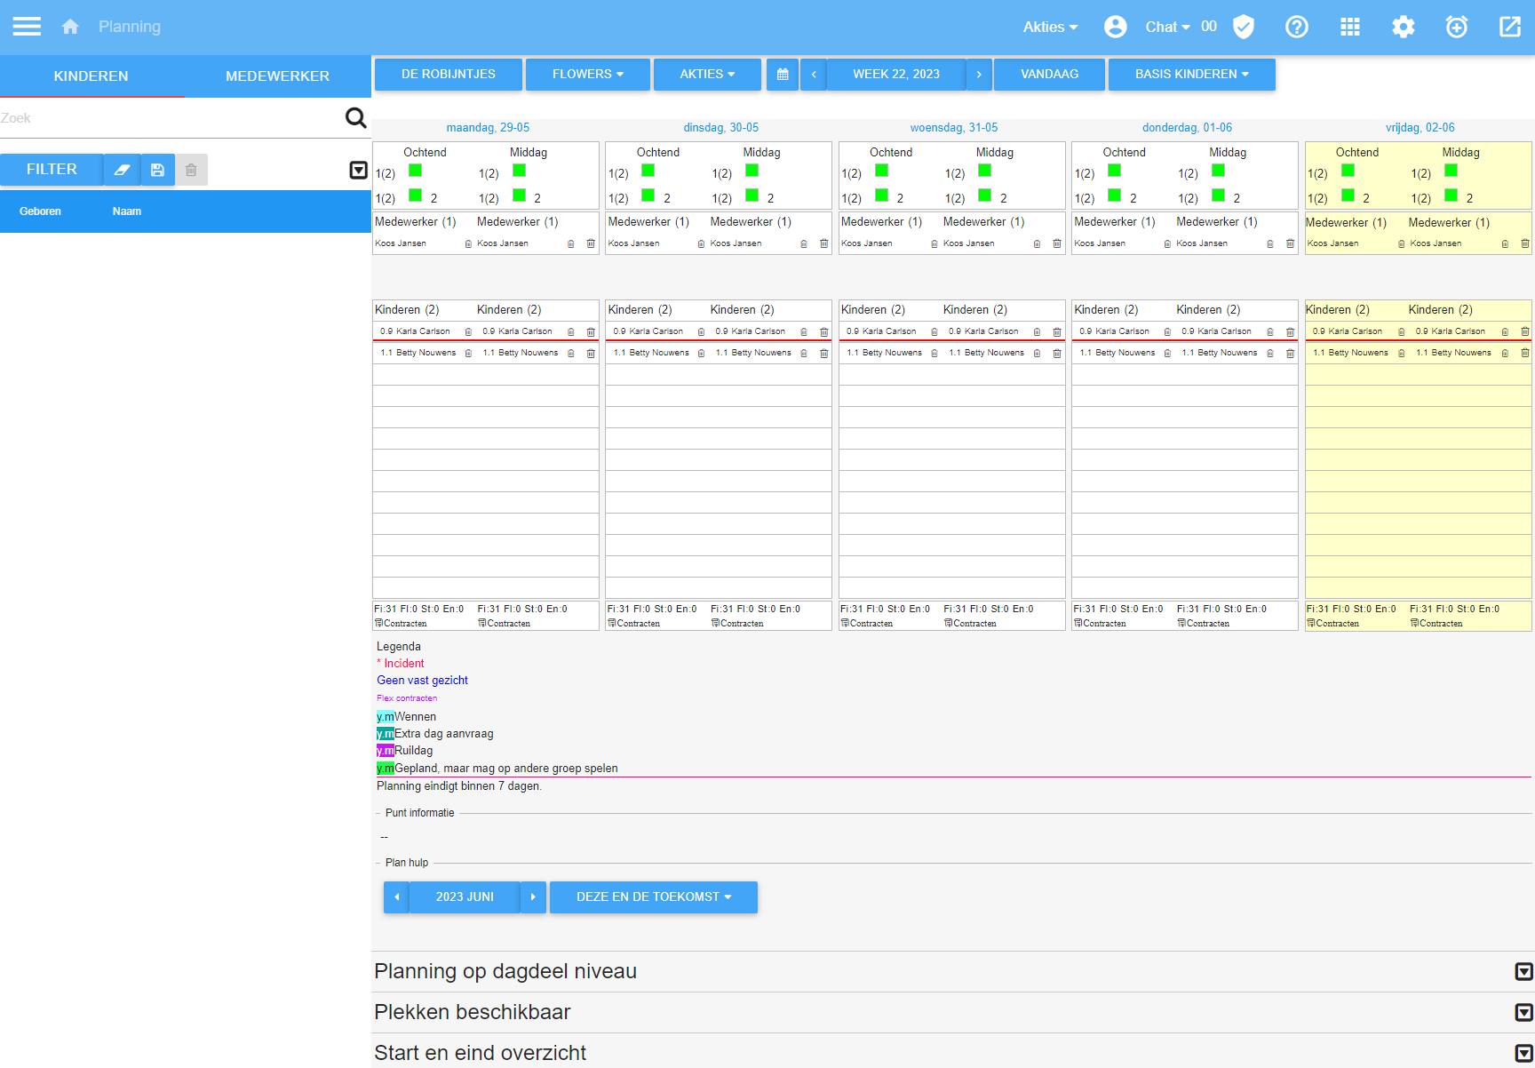Click clipboard icon for Thursday afternoon Karla Carlson

pyautogui.click(x=1270, y=331)
